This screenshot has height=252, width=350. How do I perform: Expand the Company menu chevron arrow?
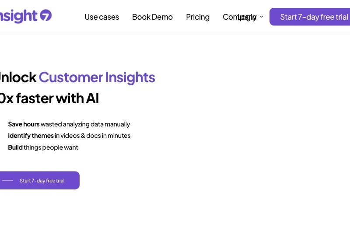pyautogui.click(x=262, y=17)
